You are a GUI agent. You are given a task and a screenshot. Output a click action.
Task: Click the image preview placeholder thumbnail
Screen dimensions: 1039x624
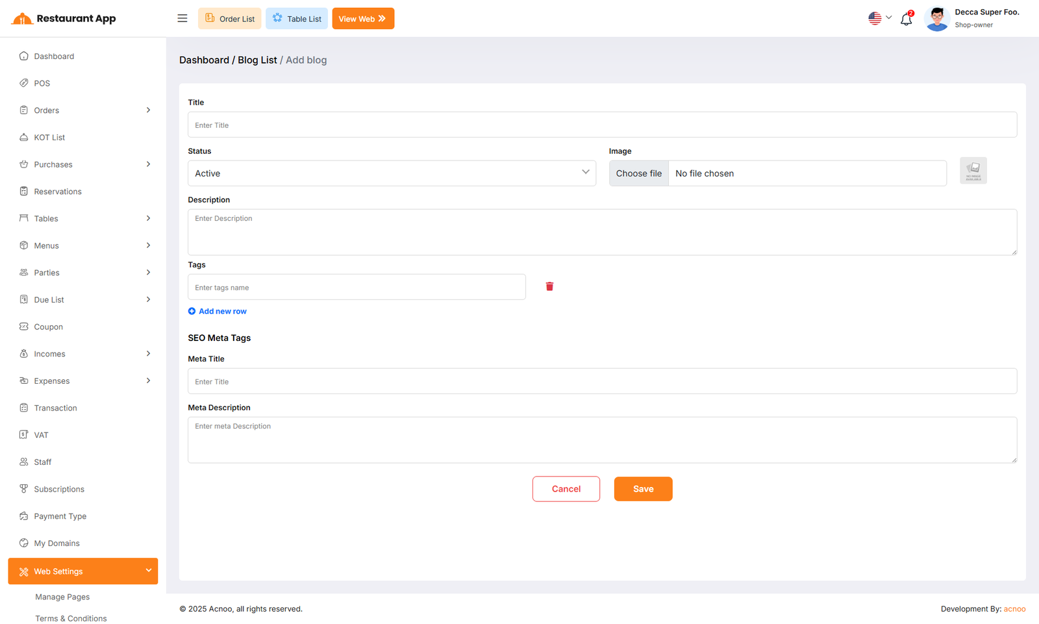pyautogui.click(x=973, y=171)
